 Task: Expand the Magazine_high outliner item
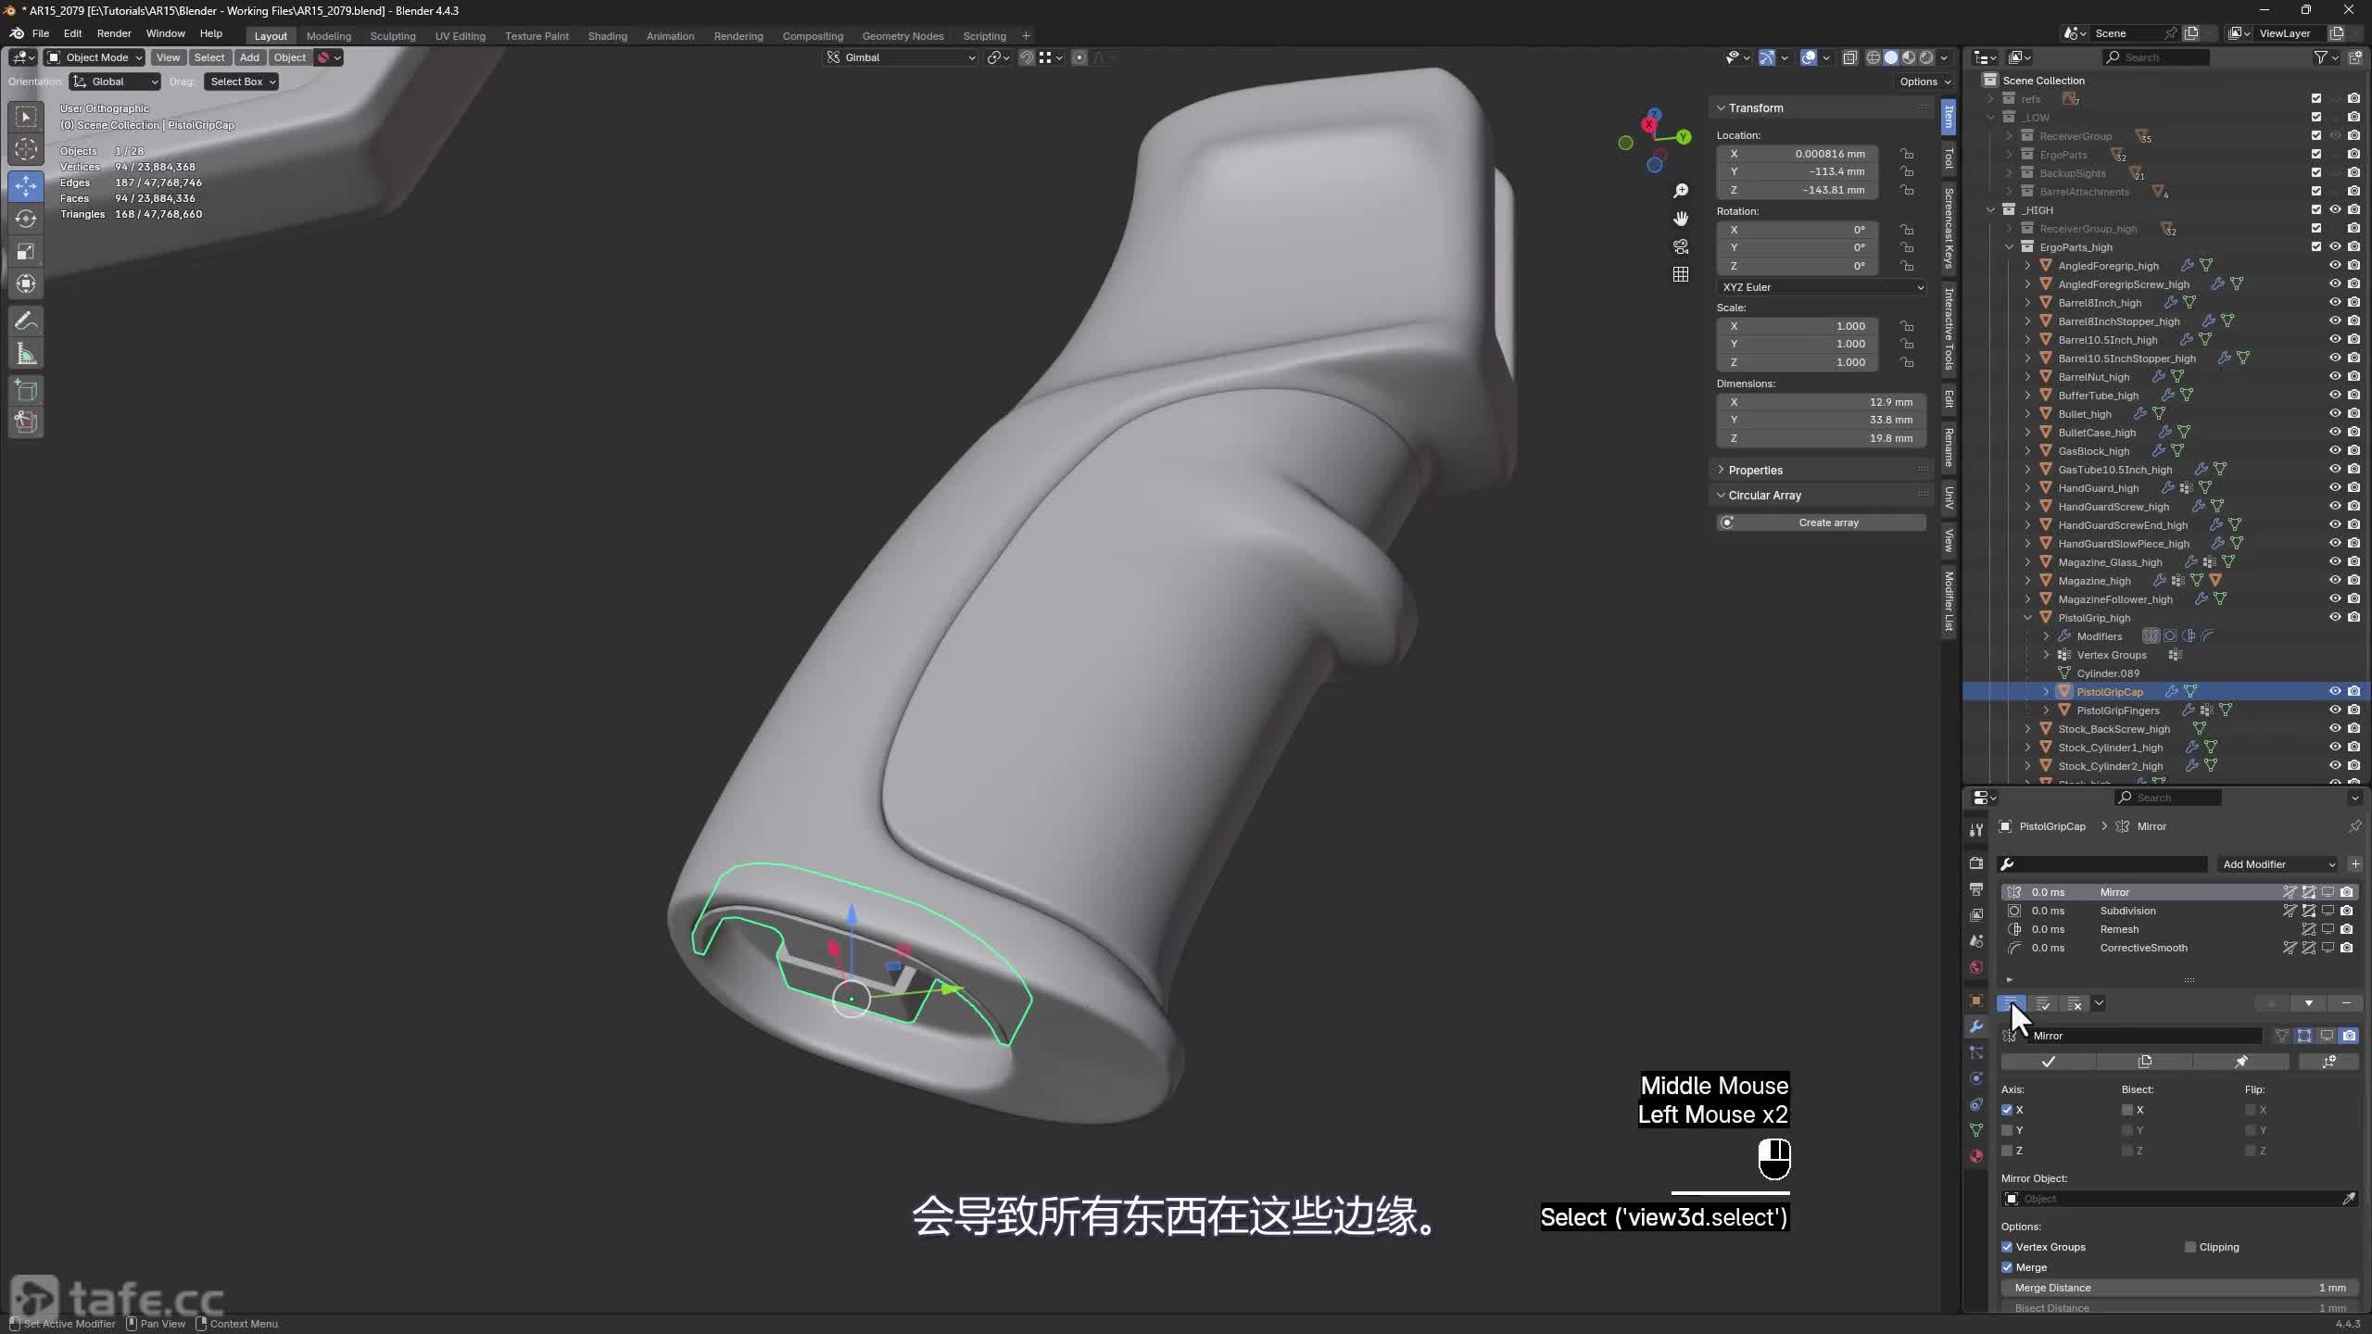click(x=2027, y=581)
